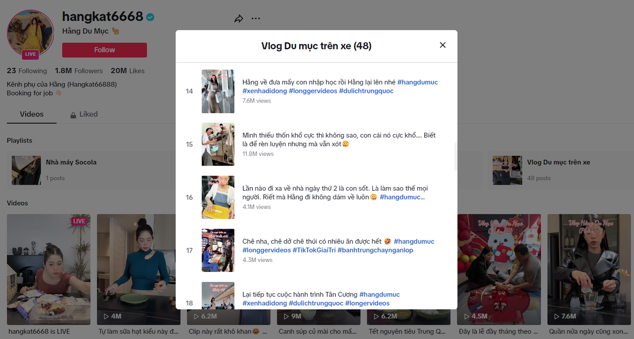
Task: Click the playlist dialog scrollbar
Action: pos(455,156)
